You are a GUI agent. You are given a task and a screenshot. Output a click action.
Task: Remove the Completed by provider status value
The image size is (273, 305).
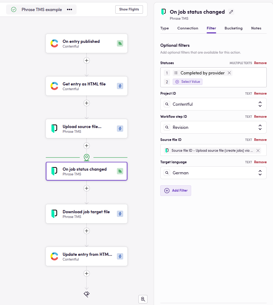(229, 73)
